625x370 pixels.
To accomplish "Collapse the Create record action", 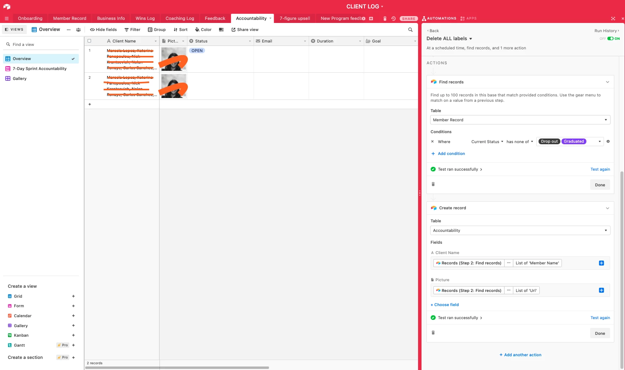I will (x=607, y=208).
